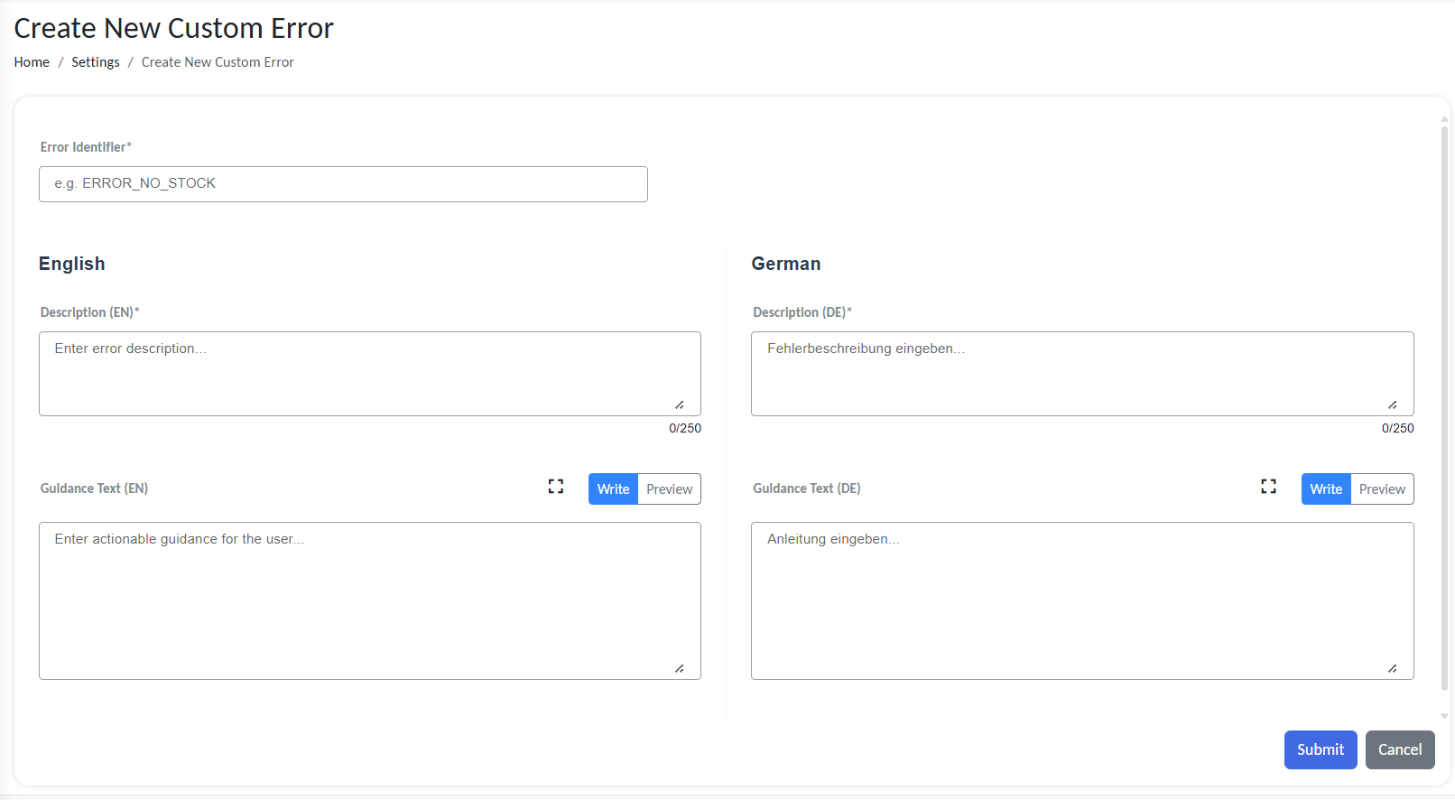Switch German guidance to Preview mode
The width and height of the screenshot is (1455, 800).
tap(1382, 489)
